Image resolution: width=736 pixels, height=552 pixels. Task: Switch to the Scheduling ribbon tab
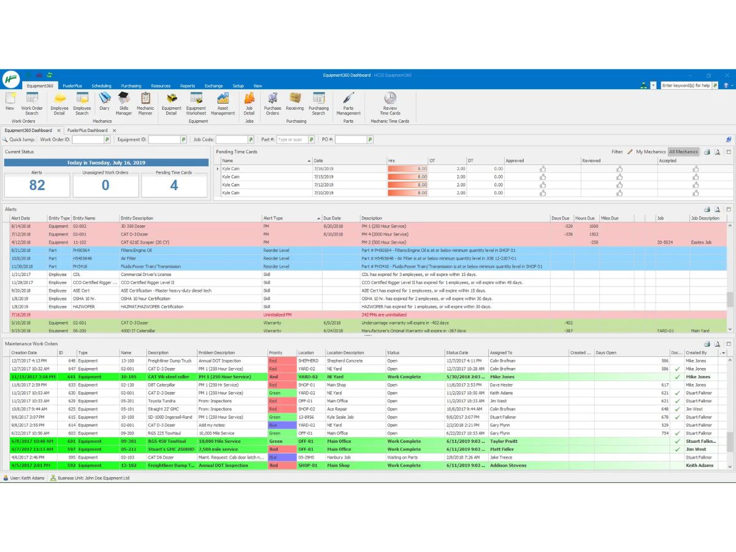click(x=101, y=86)
